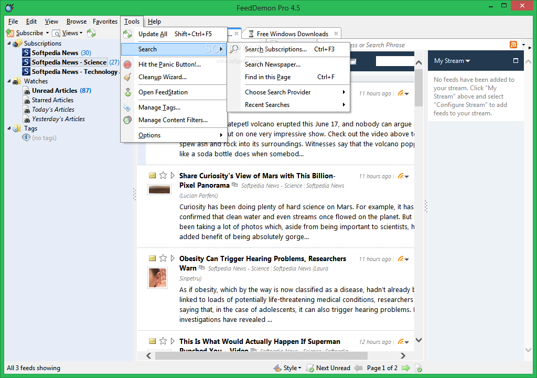Open the Help menu

[154, 21]
